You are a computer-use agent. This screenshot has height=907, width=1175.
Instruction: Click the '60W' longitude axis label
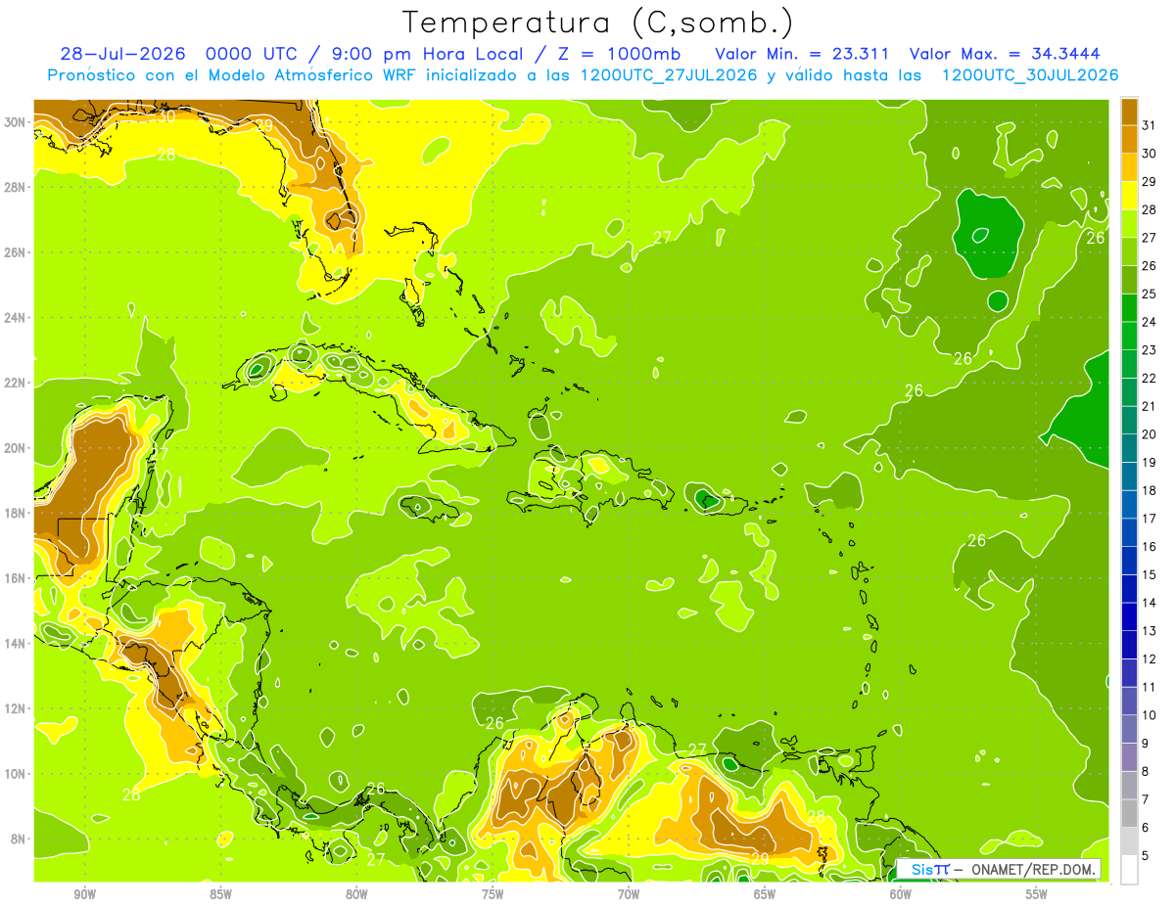tap(901, 894)
